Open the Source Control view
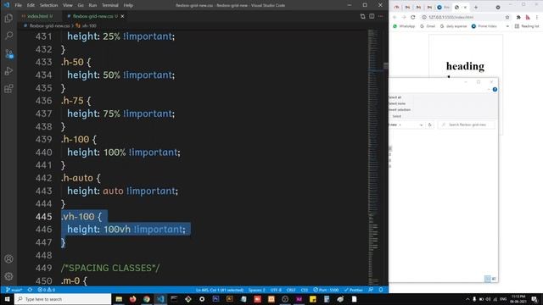This screenshot has height=305, width=543. (x=9, y=53)
